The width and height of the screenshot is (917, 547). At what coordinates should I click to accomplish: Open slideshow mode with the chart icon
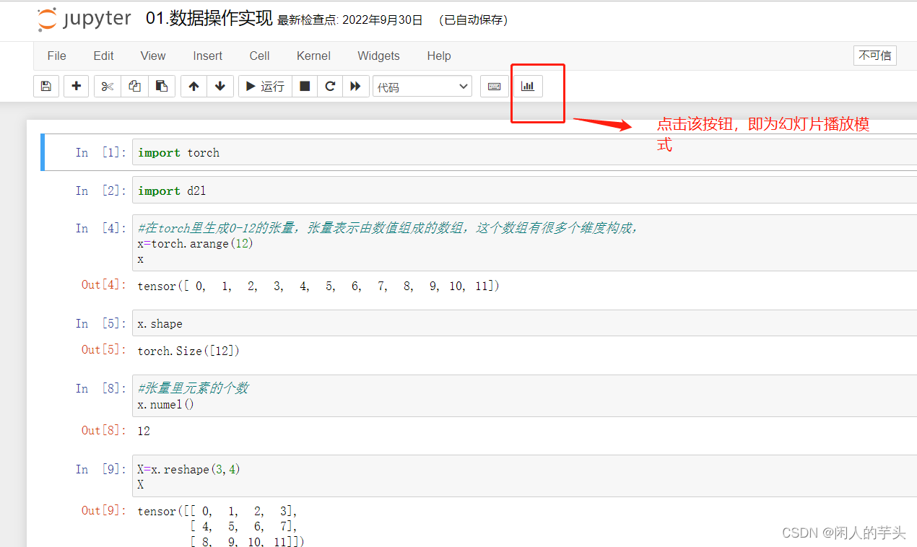527,85
